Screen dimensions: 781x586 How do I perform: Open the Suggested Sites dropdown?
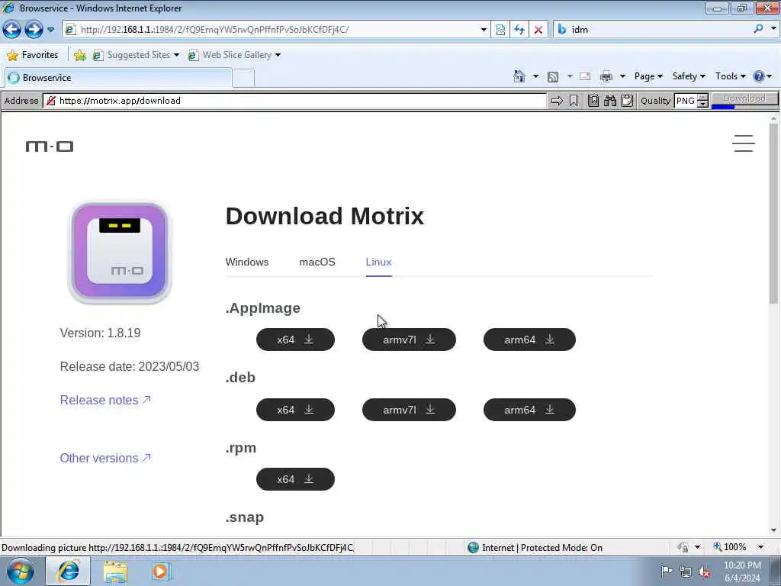136,55
